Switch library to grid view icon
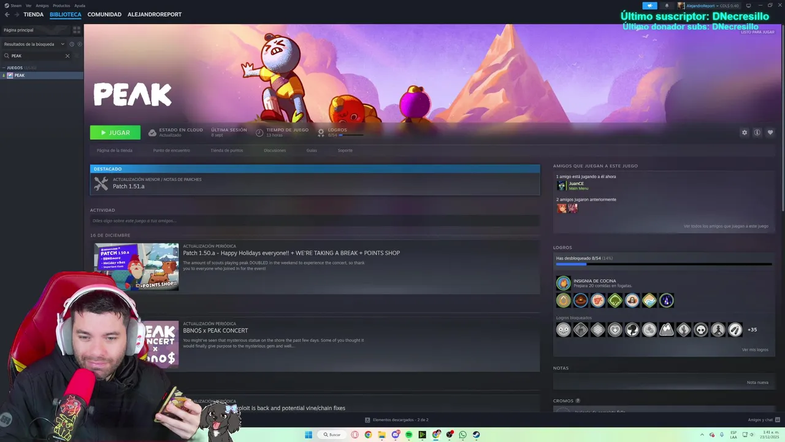The image size is (785, 442). pyautogui.click(x=77, y=29)
